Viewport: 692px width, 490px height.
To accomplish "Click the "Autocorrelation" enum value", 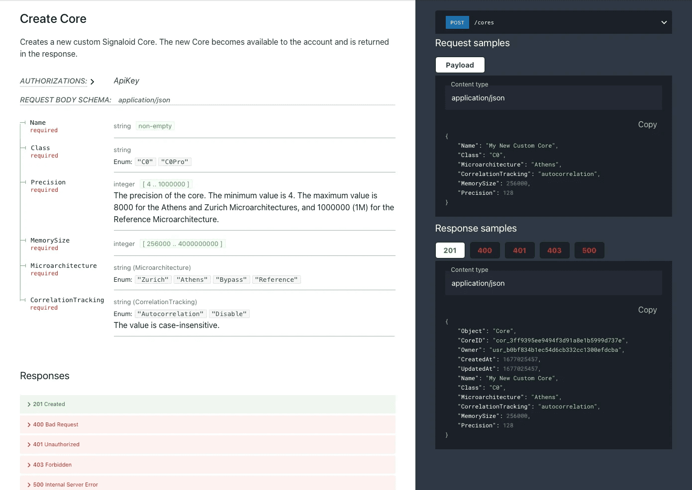I will tap(171, 314).
